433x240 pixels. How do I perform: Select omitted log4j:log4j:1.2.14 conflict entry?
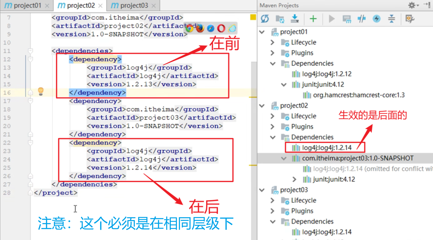pos(373,169)
